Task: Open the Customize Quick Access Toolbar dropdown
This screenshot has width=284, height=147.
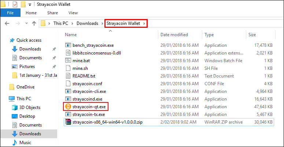Action: point(30,4)
